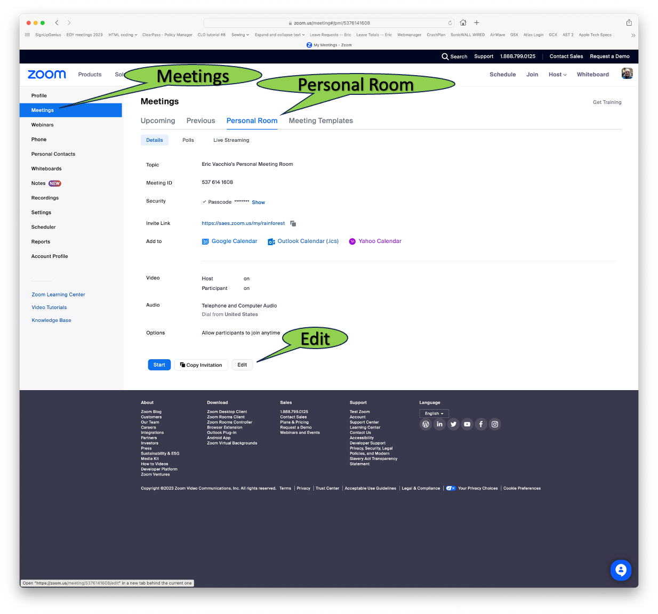Viewport: 658px width, 614px height.
Task: Click Schedule in the top navigation
Action: 502,75
